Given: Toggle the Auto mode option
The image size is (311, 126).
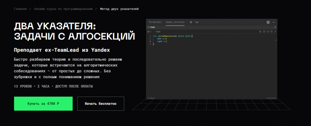Looking at the screenshot, I should [x=158, y=32].
